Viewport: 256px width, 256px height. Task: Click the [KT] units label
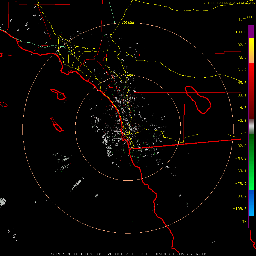[243, 20]
